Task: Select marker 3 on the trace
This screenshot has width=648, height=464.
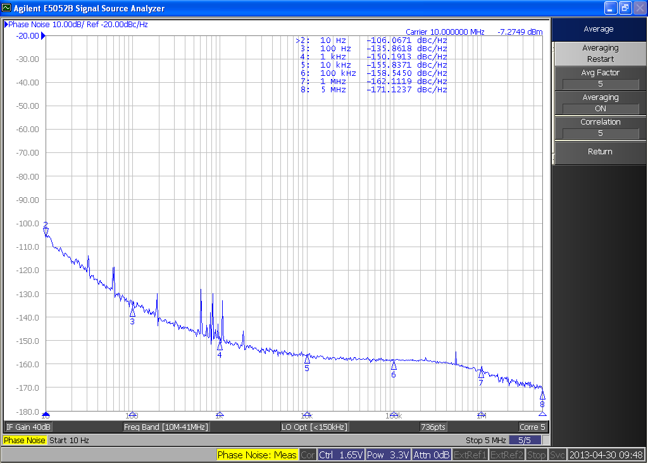Action: pyautogui.click(x=132, y=312)
